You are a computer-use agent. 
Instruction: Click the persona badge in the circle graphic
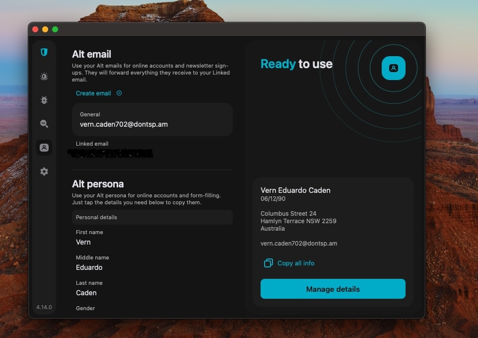click(393, 68)
